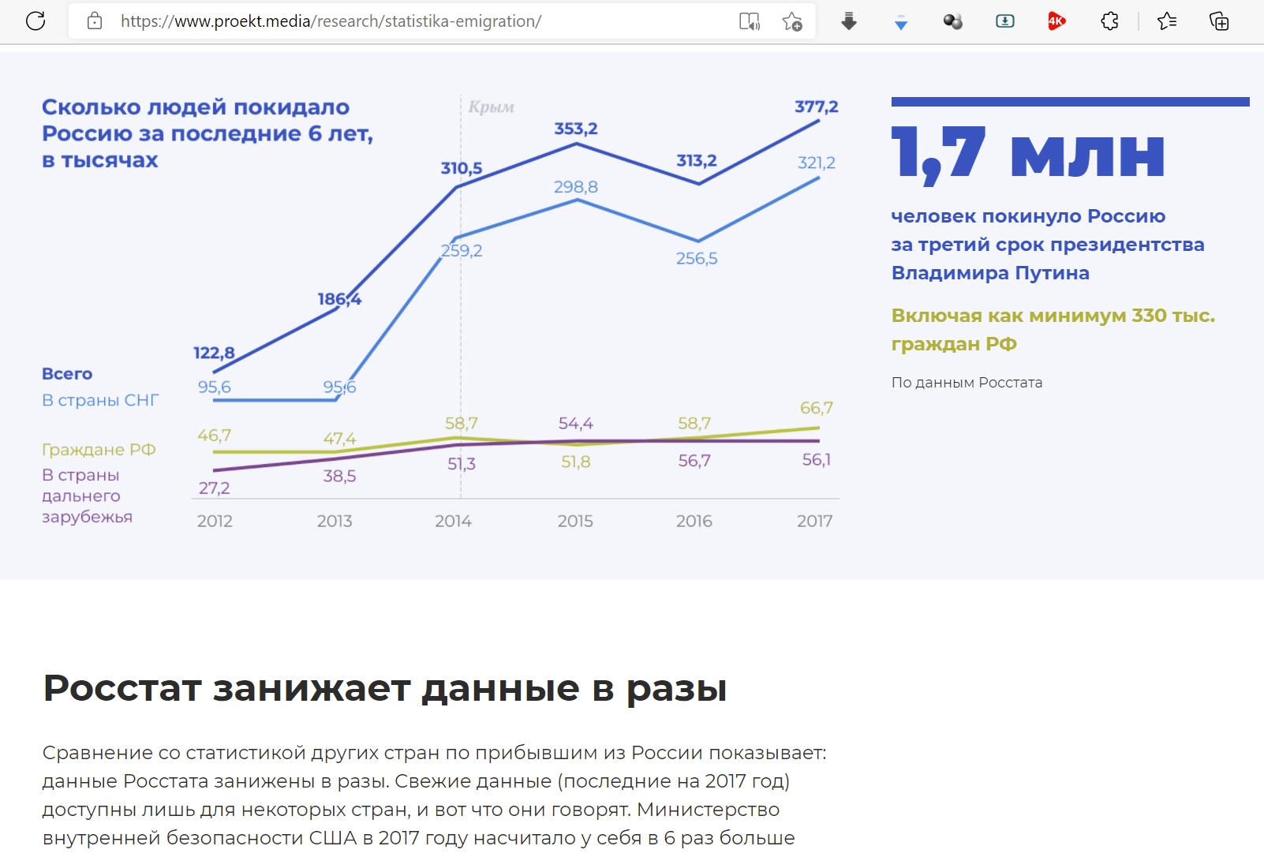
Task: Click the 2014 axis label
Action: pyautogui.click(x=453, y=522)
